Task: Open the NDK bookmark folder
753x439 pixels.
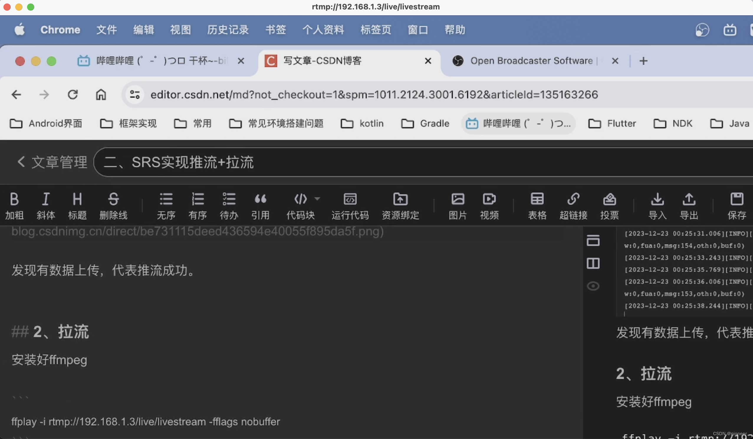Action: point(673,124)
